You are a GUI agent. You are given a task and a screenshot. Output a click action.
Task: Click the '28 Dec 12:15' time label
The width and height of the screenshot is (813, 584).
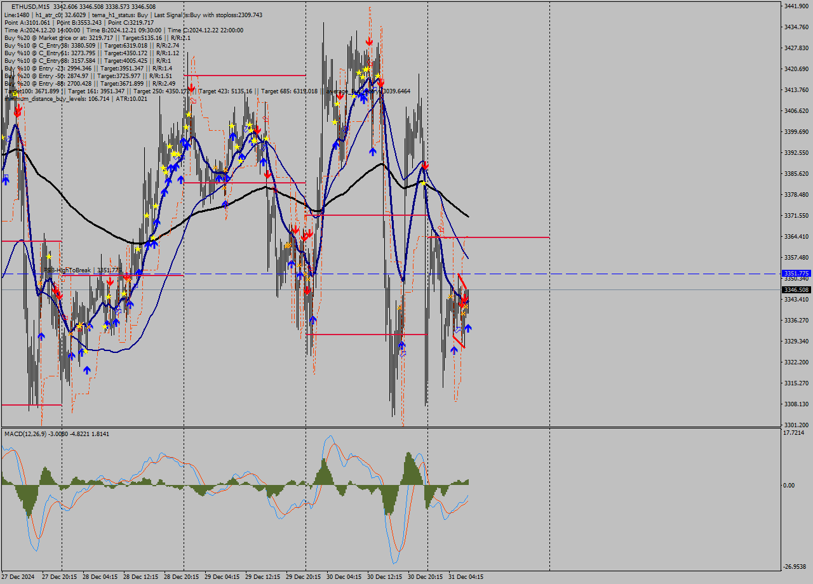pos(141,577)
